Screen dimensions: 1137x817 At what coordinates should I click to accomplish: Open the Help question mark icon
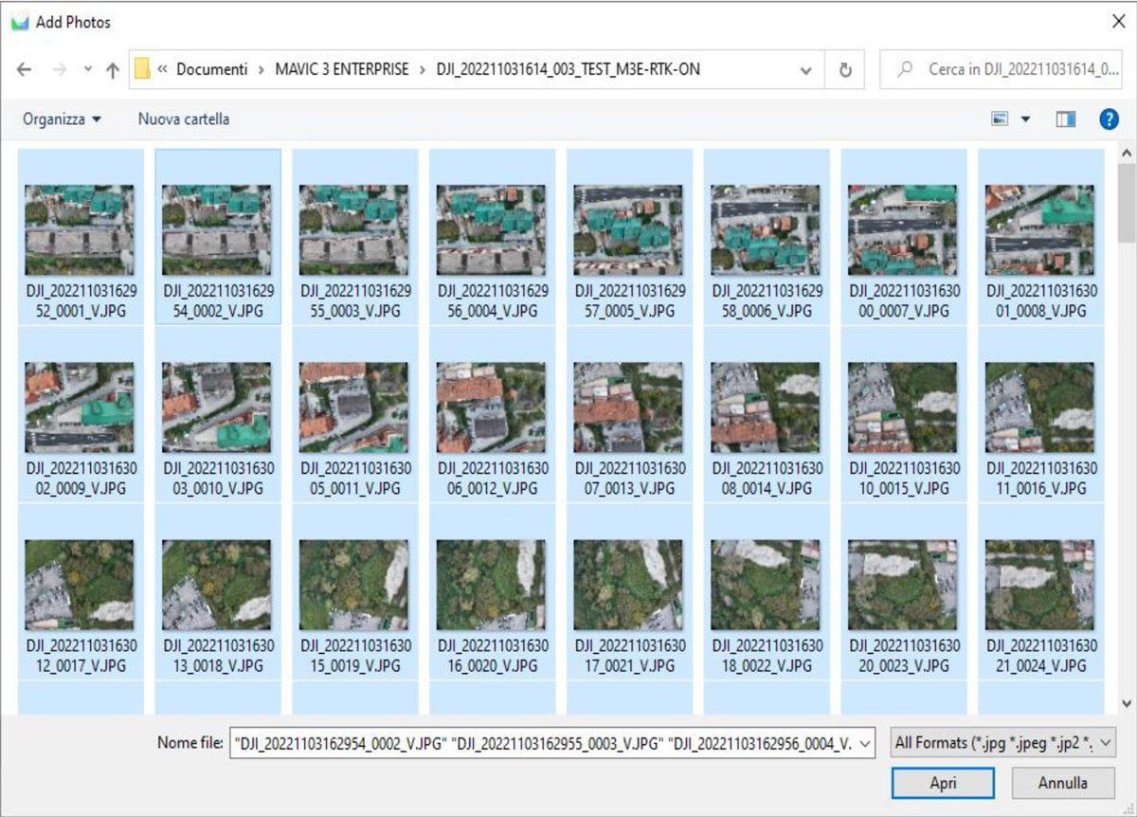1108,118
